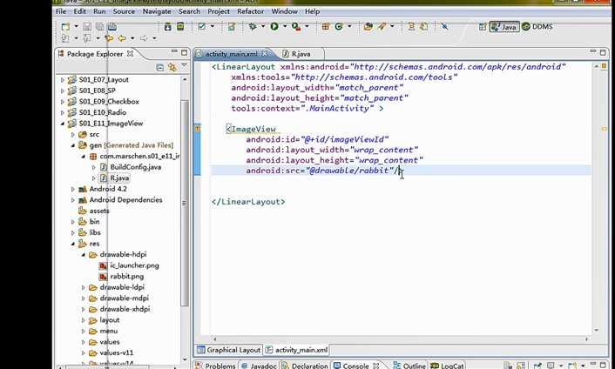Image resolution: width=615 pixels, height=369 pixels.
Task: Select the rabbit.png file
Action: point(126,276)
